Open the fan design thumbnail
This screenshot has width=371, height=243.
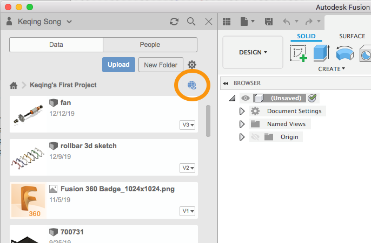[28, 114]
